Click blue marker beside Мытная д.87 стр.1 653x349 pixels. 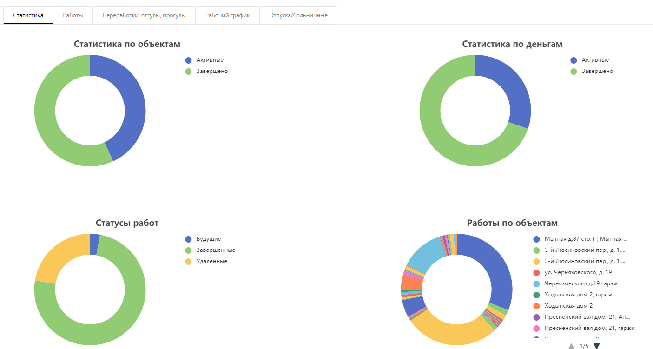click(537, 239)
